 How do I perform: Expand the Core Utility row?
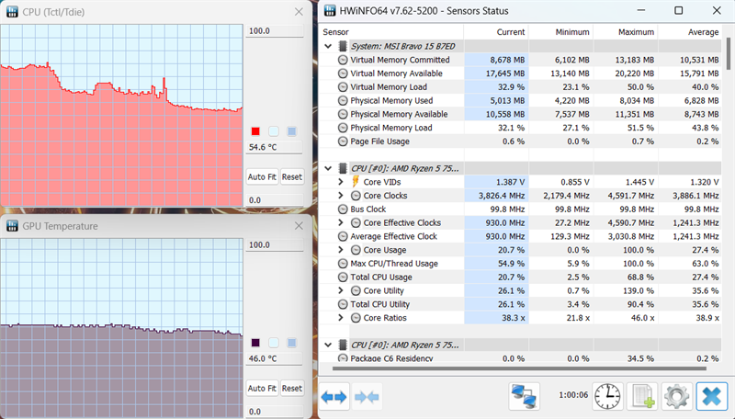click(341, 290)
